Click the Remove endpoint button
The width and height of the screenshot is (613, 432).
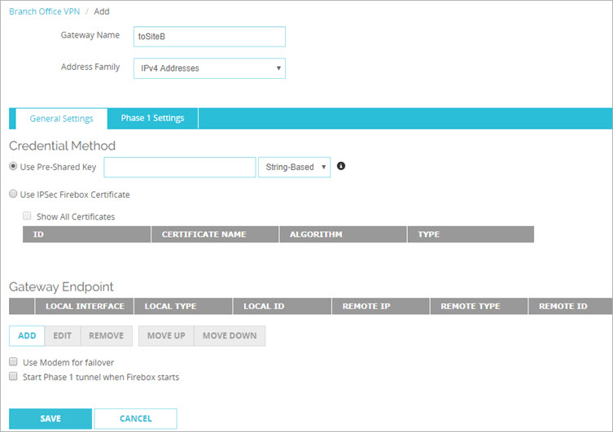tap(106, 335)
